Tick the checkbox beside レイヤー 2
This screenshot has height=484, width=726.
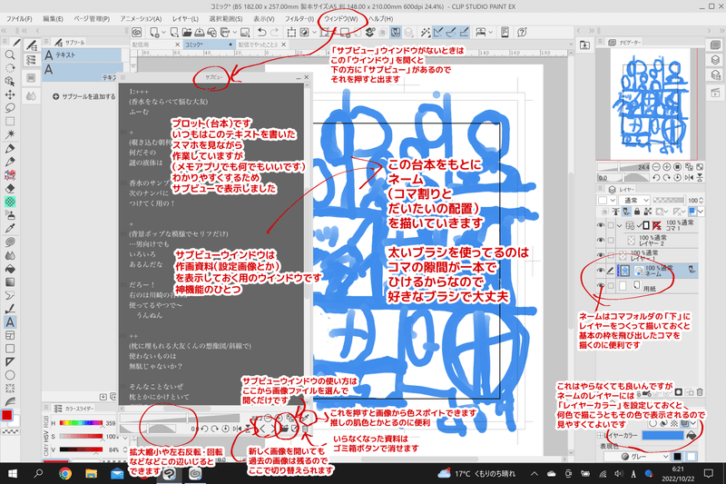[x=611, y=241]
